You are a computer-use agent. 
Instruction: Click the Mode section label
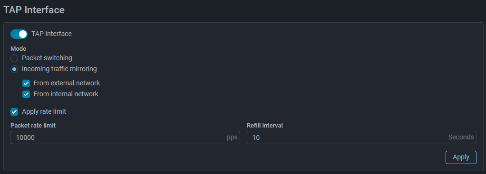coord(18,48)
